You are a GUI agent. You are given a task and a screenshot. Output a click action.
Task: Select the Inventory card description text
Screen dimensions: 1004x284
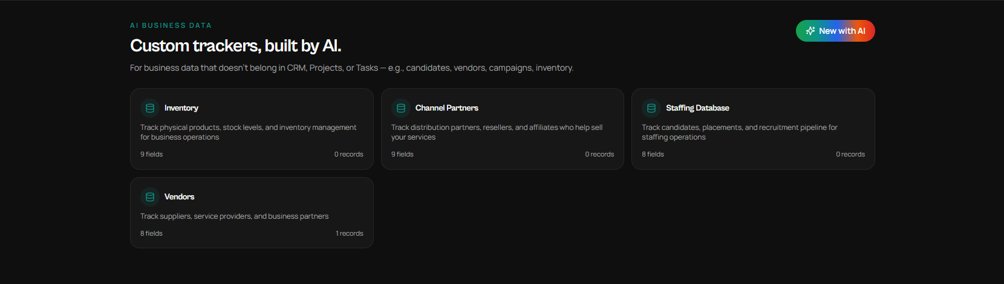click(x=249, y=132)
